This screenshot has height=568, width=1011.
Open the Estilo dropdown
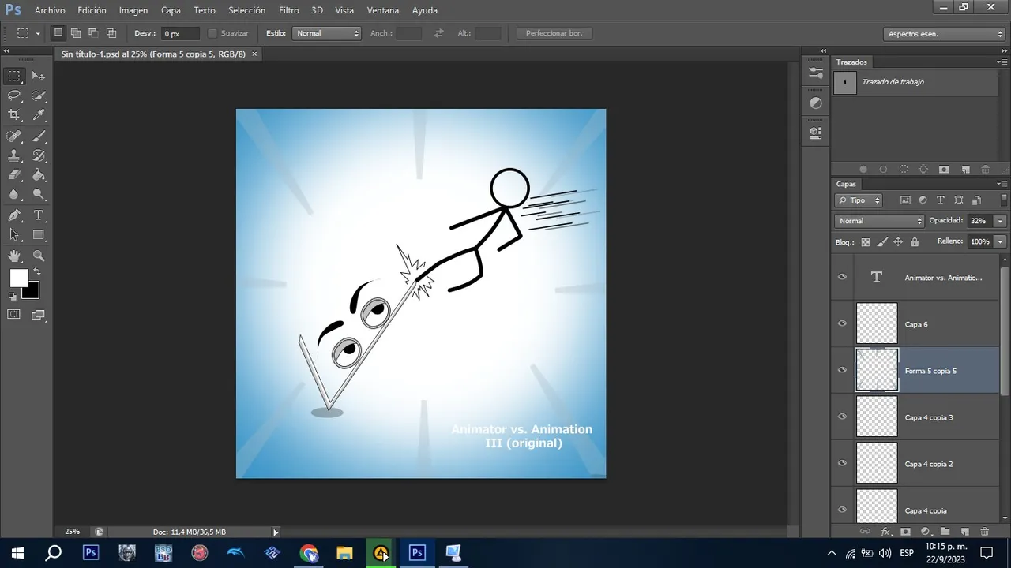point(326,33)
